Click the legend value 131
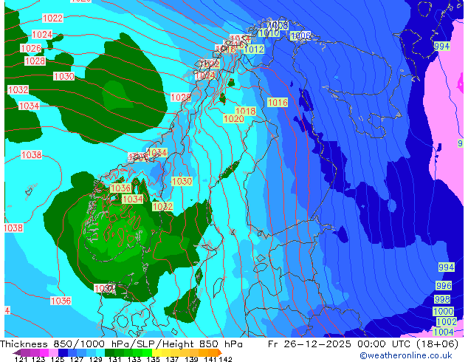The width and height of the screenshot is (468, 362). pyautogui.click(x=114, y=359)
